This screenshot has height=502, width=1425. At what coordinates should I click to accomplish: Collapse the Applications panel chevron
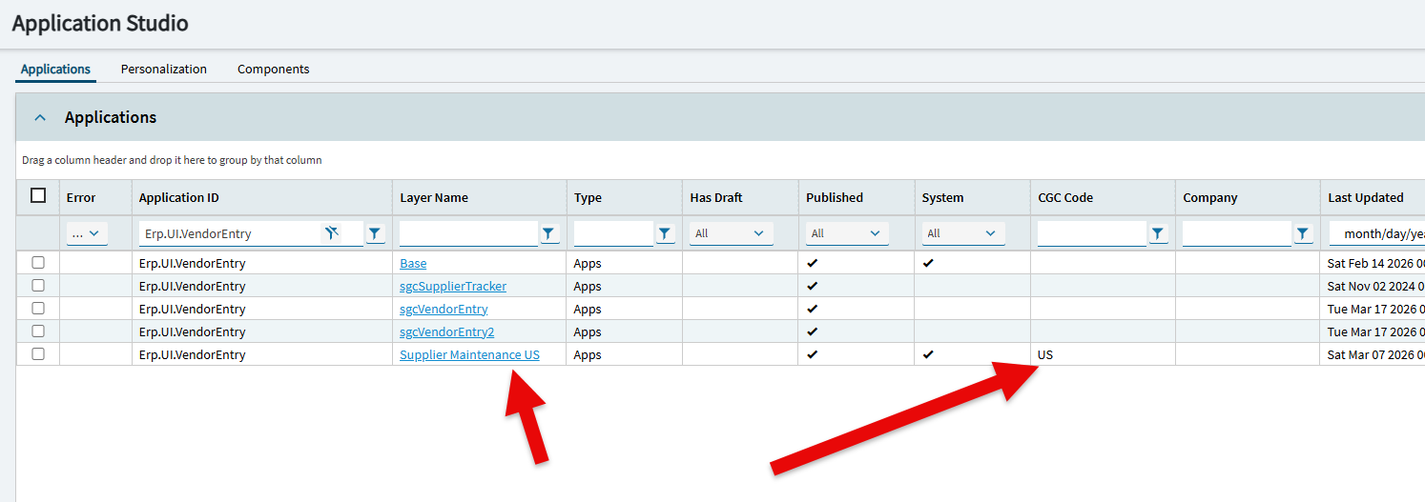(x=40, y=118)
